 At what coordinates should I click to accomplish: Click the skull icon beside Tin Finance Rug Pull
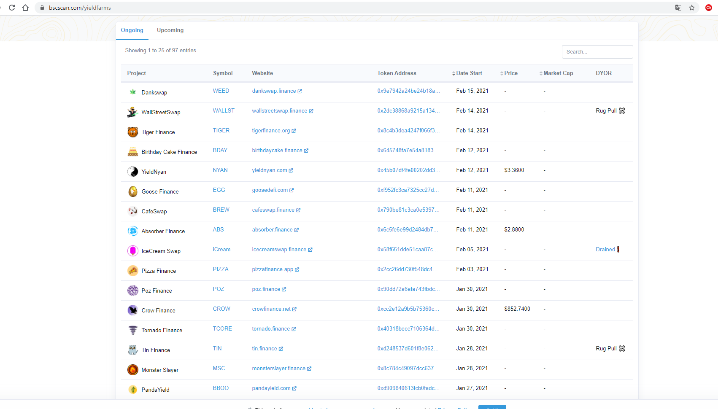(x=622, y=348)
